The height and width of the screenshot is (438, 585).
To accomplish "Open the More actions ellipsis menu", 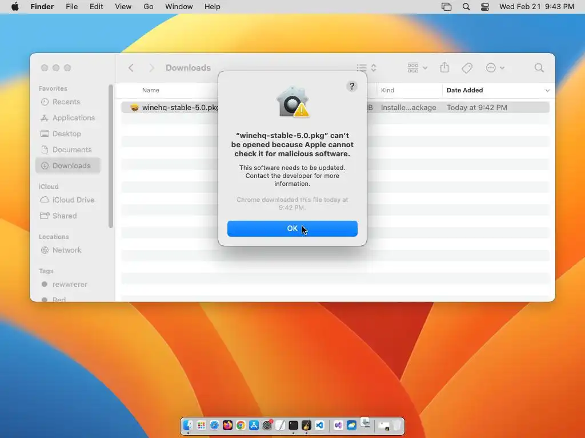I will (495, 68).
